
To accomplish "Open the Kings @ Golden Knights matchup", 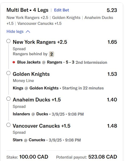I will point(36,88).
